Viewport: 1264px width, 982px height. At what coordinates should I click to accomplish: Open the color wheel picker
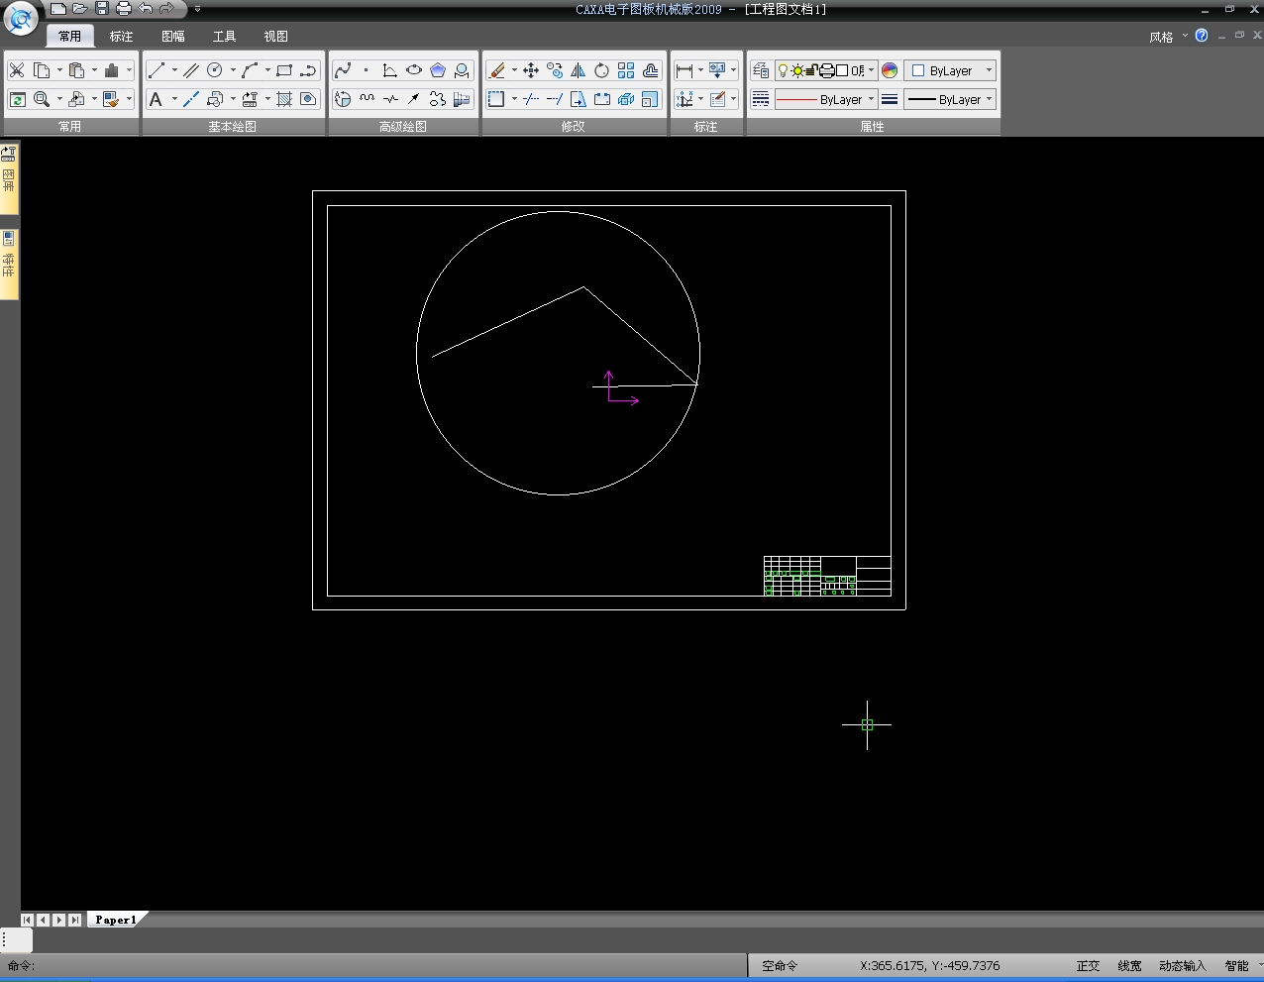point(890,70)
